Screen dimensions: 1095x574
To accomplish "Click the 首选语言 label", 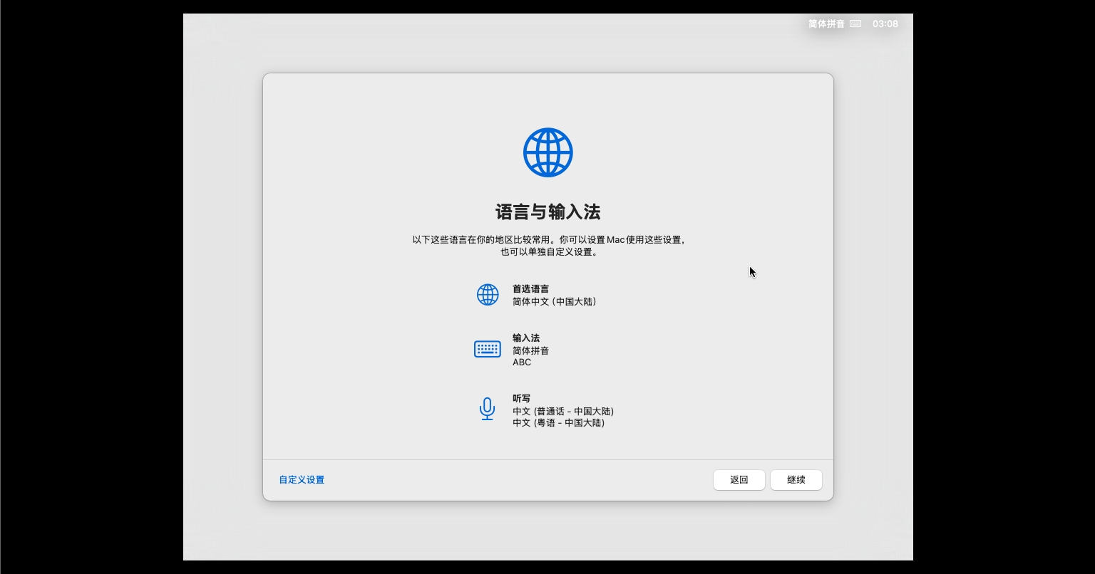I will click(x=530, y=289).
